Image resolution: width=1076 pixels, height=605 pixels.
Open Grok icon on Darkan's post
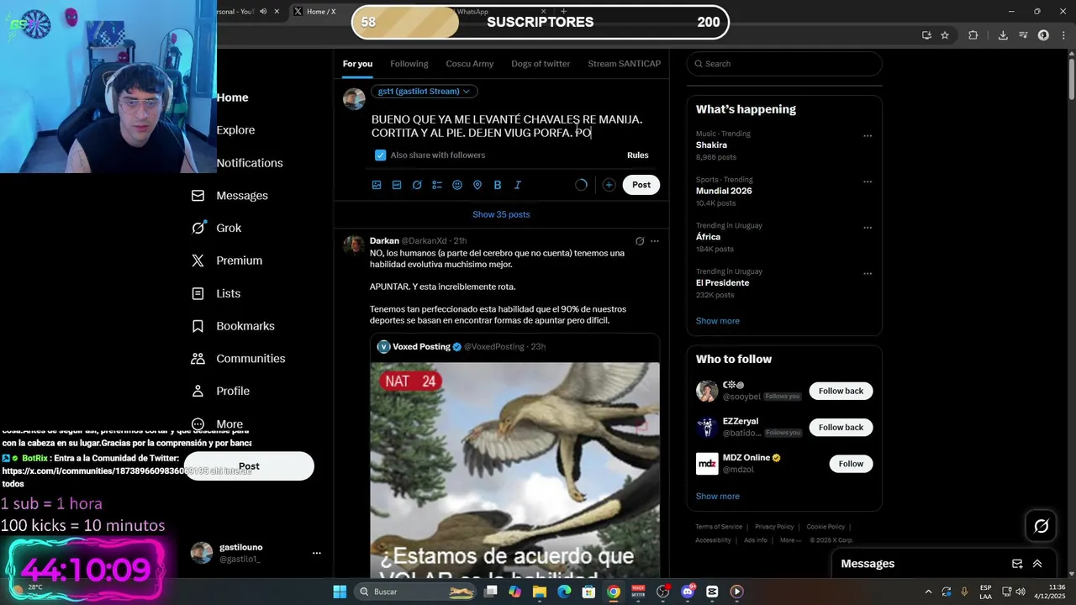click(640, 241)
